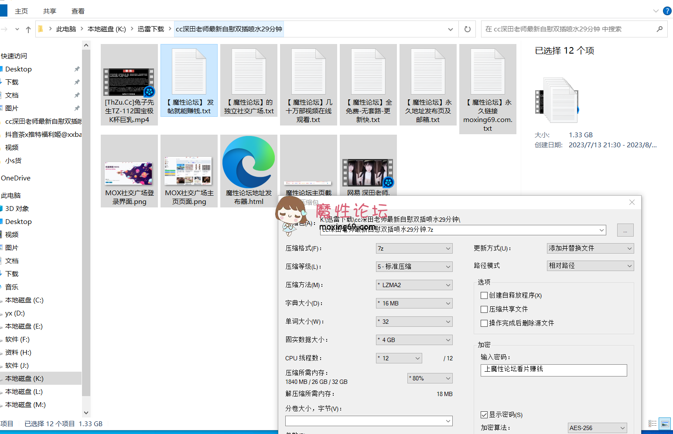Open 压缩等级 dropdown showing 标准压缩
Screen dimensions: 673x434
coord(414,267)
